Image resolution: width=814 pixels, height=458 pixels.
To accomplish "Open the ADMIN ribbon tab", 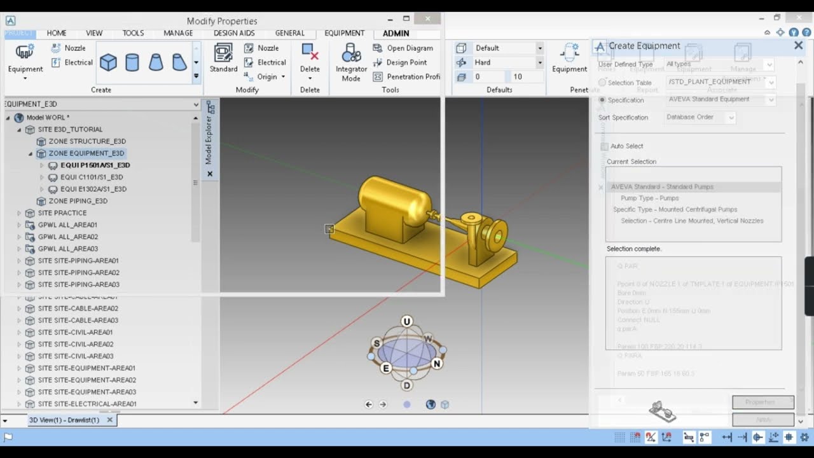I will coord(396,33).
